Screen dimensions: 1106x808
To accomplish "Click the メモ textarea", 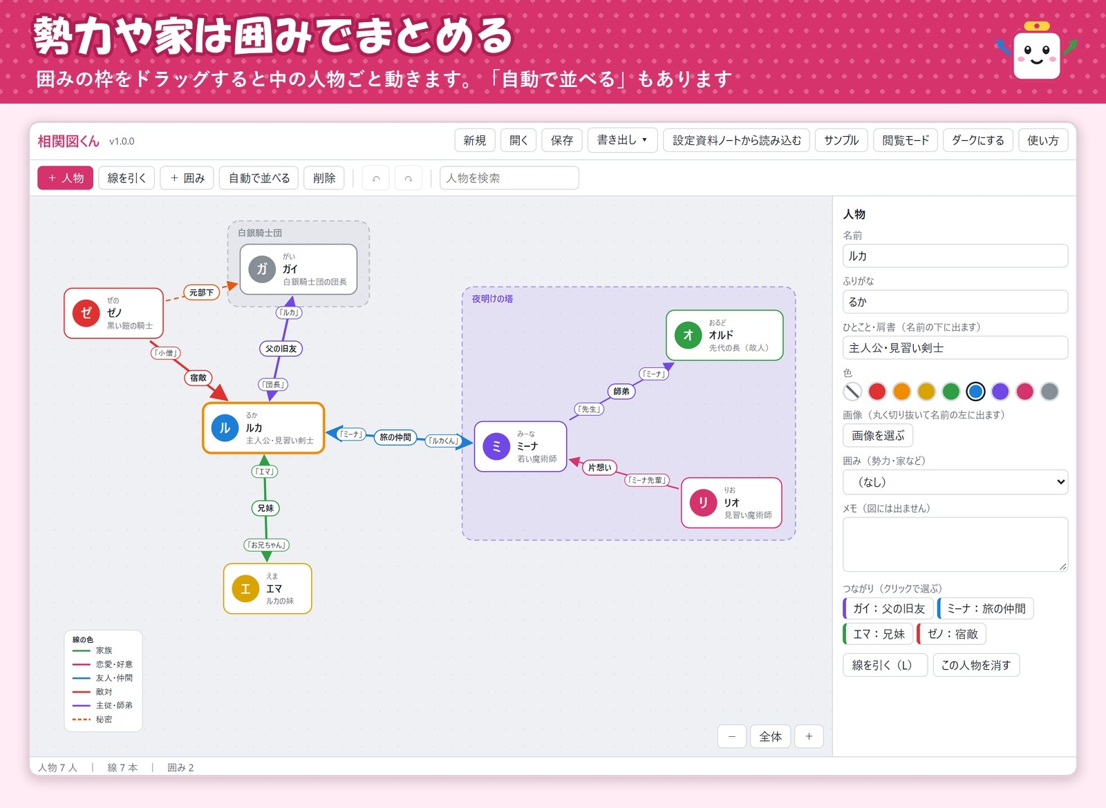I will pyautogui.click(x=955, y=544).
